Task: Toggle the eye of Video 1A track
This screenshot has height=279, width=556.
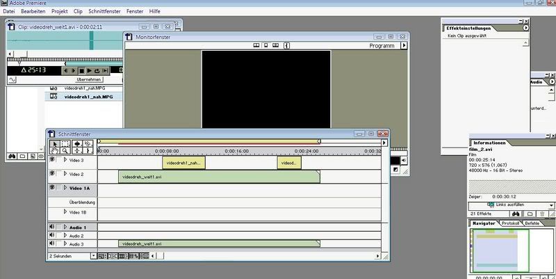Action: click(x=52, y=187)
